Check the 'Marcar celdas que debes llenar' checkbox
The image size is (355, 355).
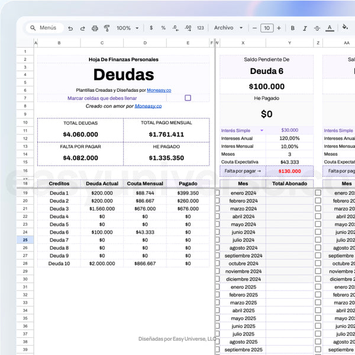pos(188,98)
